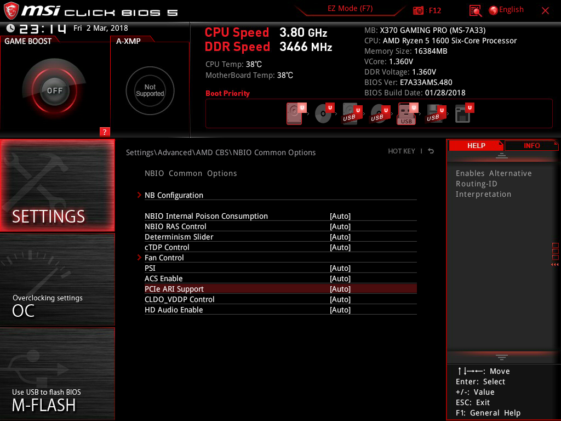The image size is (561, 421).
Task: Change the cTDP Control Auto value
Action: [x=340, y=247]
